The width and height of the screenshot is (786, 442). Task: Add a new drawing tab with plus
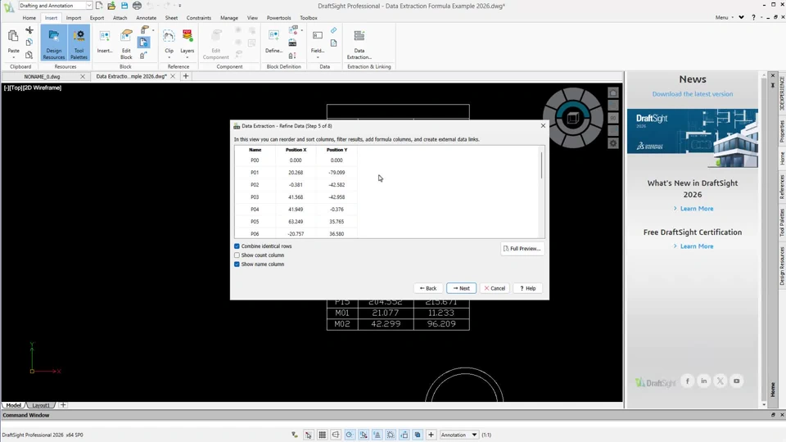(x=186, y=76)
